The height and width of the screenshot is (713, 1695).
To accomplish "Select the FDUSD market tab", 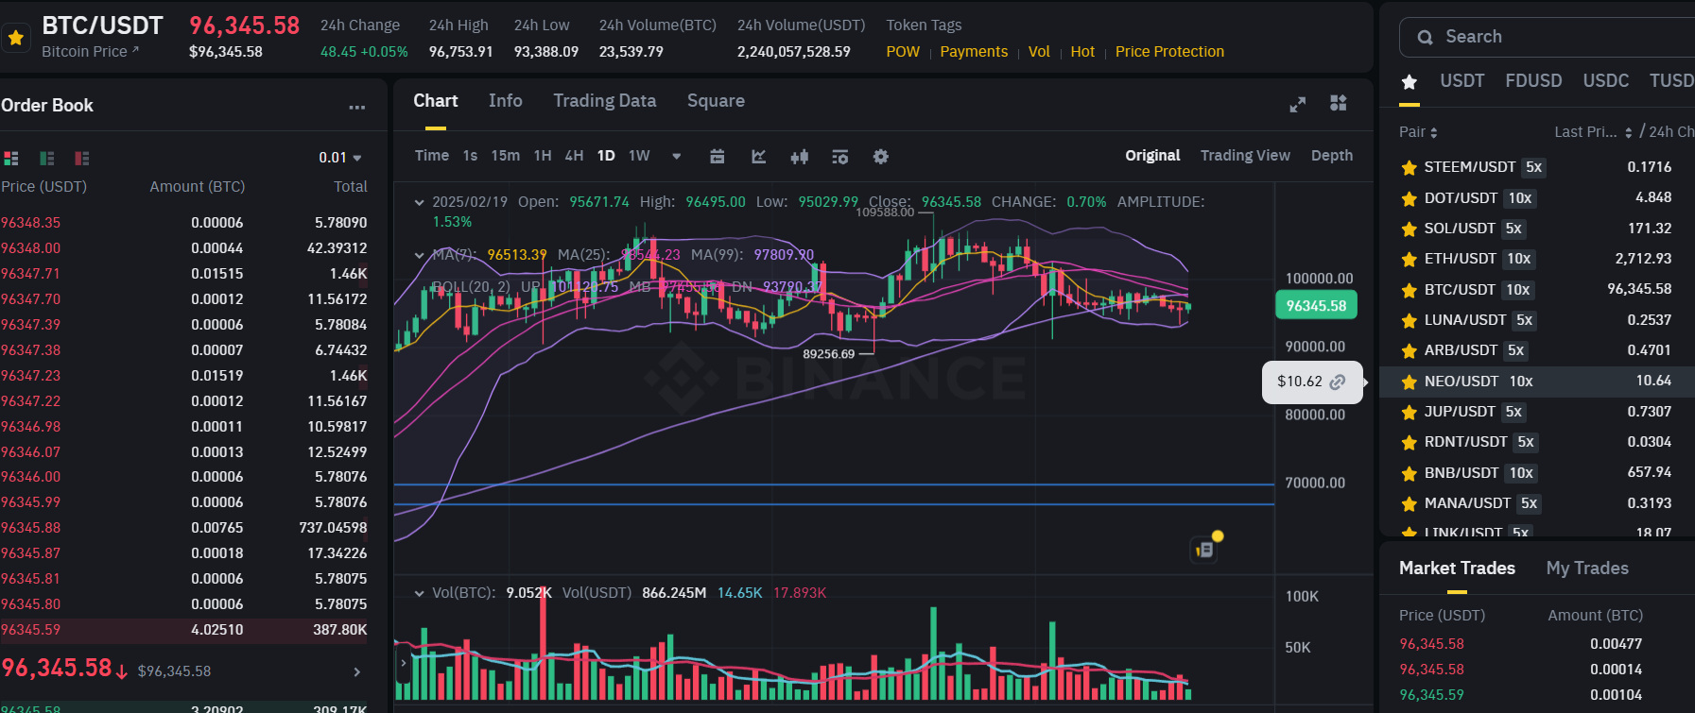I will click(x=1533, y=81).
